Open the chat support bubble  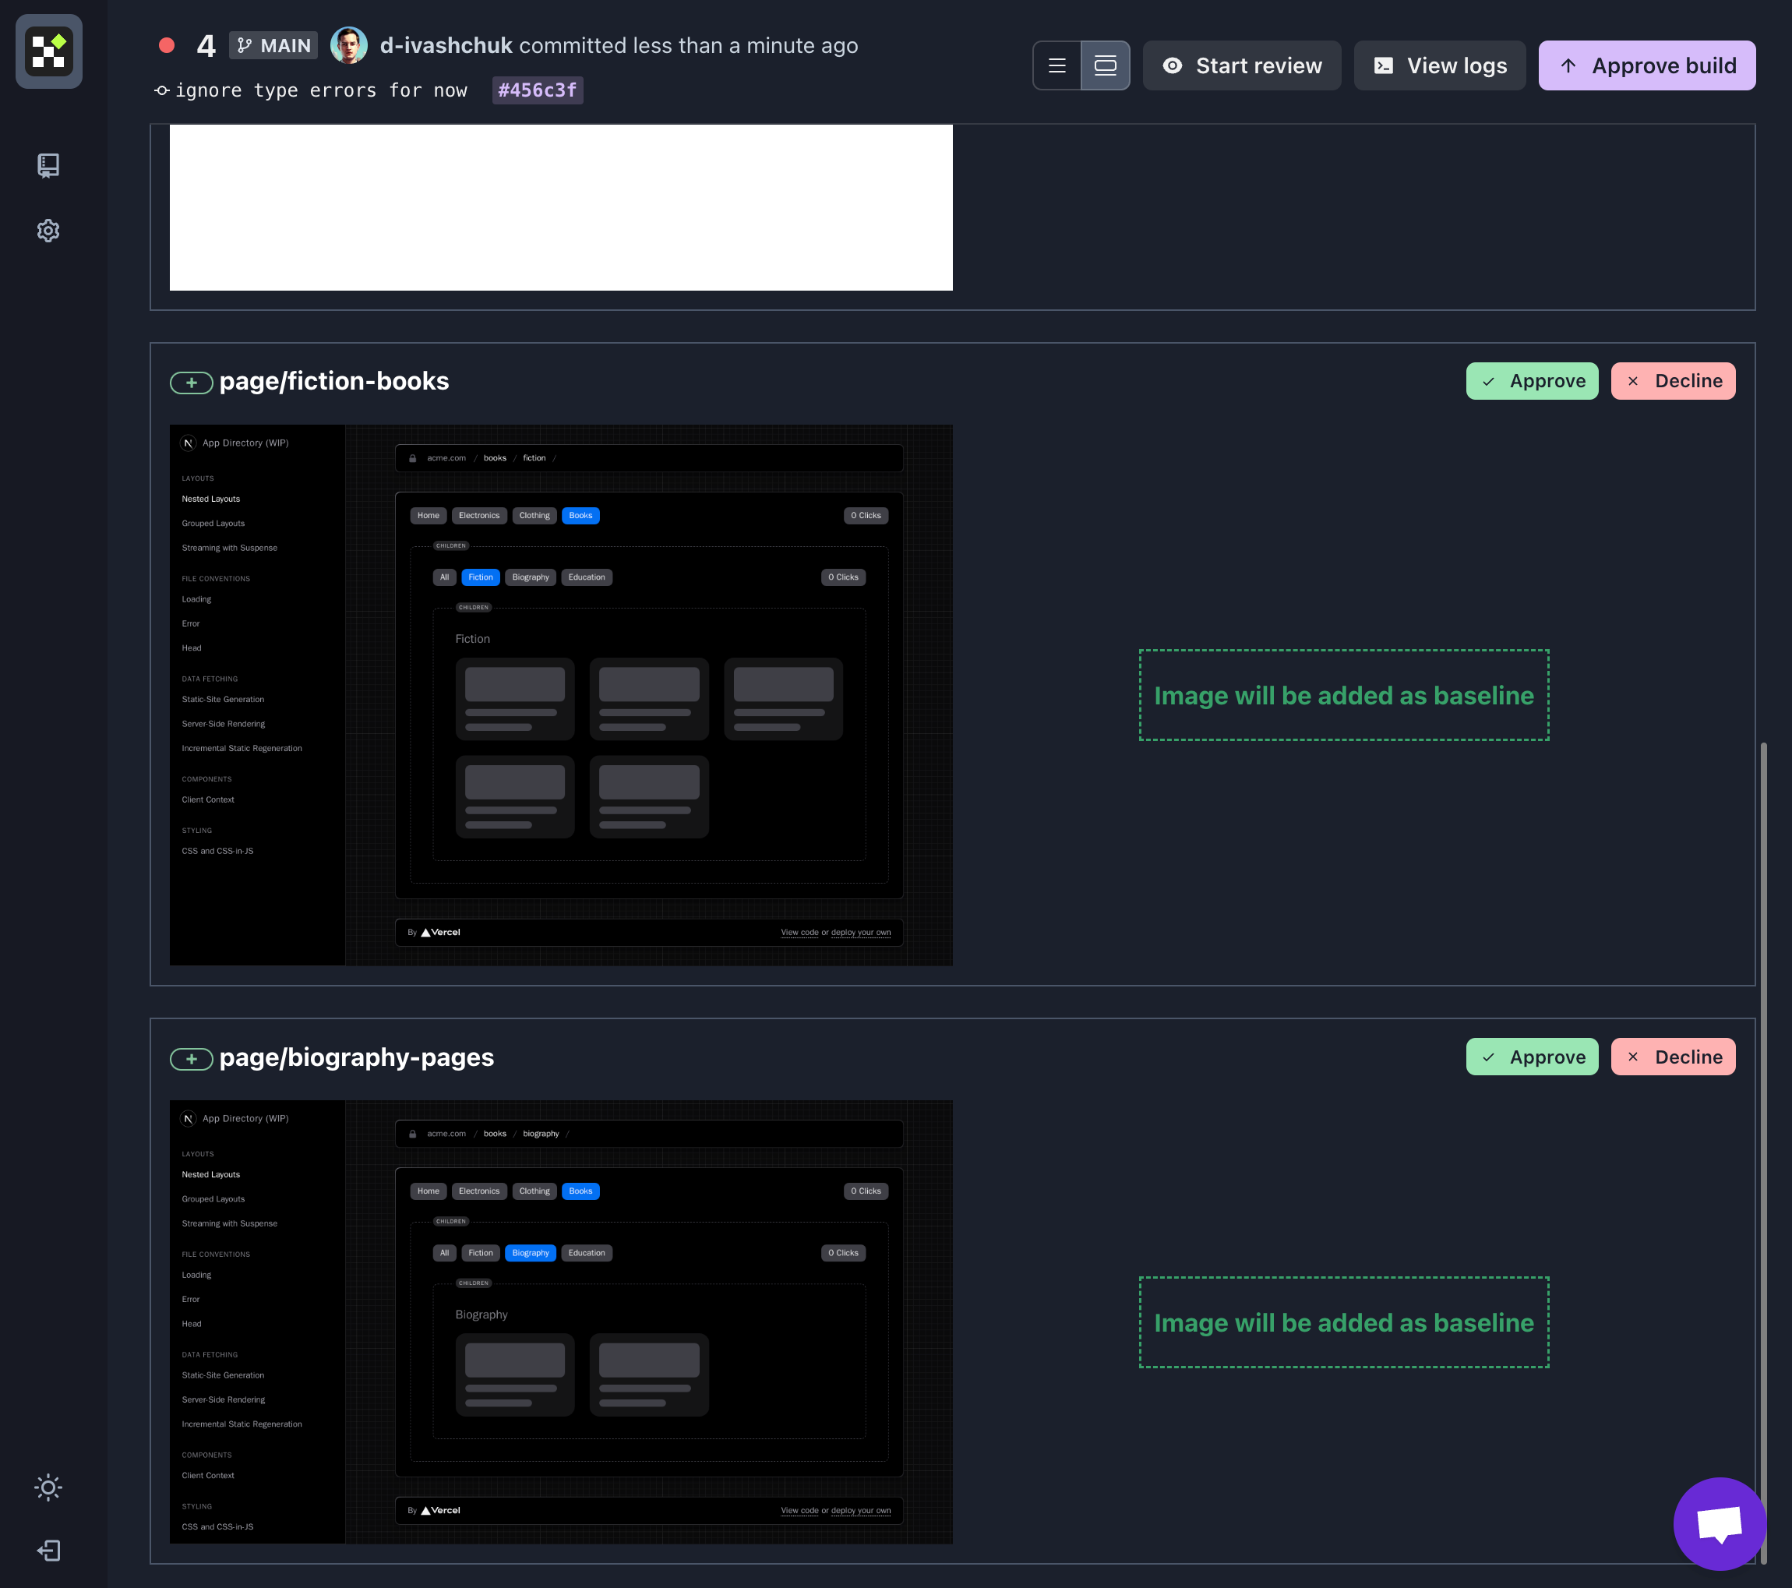pos(1720,1523)
